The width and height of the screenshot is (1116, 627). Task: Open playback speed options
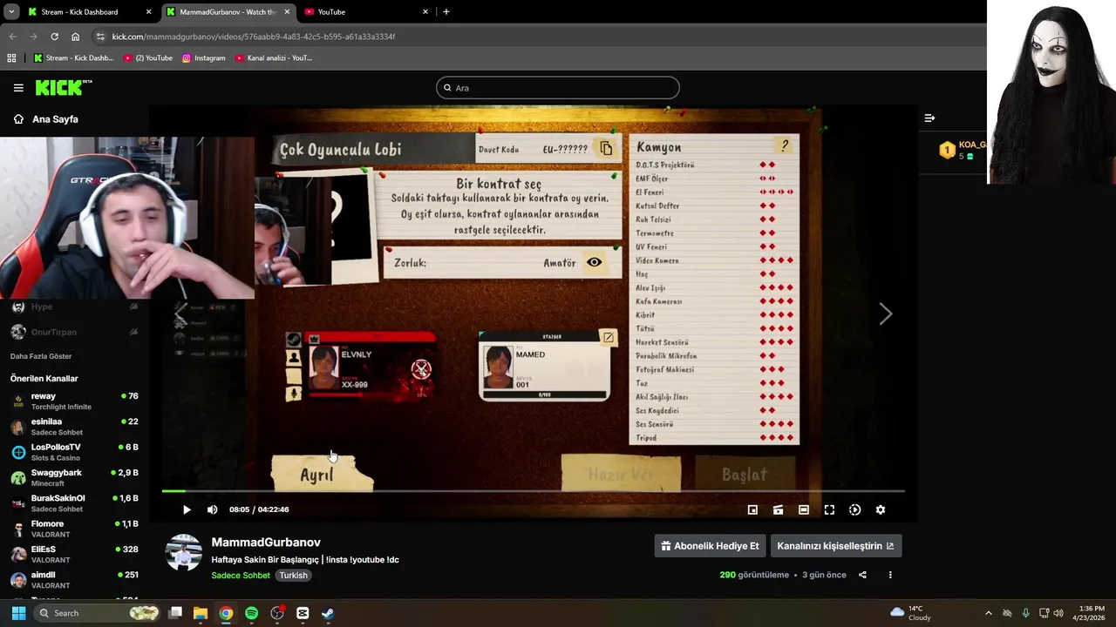pos(854,509)
